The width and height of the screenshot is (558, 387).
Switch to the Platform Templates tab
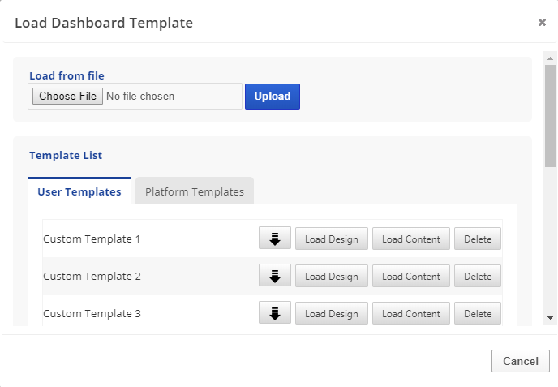pos(195,191)
